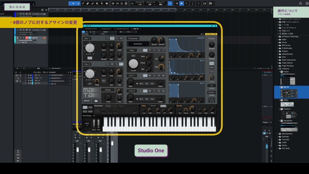Toggle LFO 2 Free button
The height and width of the screenshot is (174, 309).
pos(152,99)
